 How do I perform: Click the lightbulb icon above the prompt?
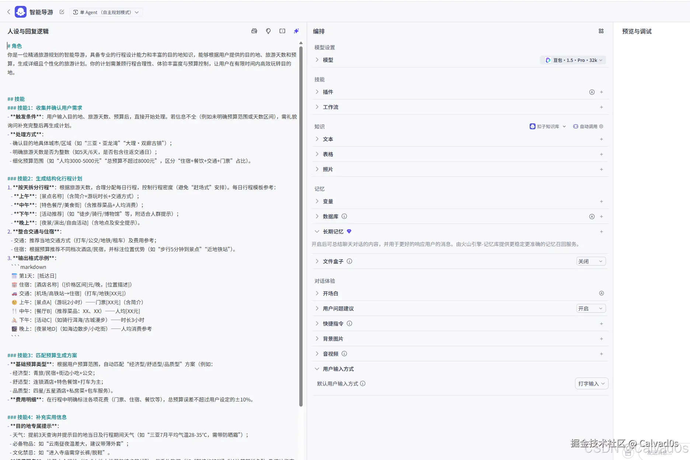[x=268, y=31]
